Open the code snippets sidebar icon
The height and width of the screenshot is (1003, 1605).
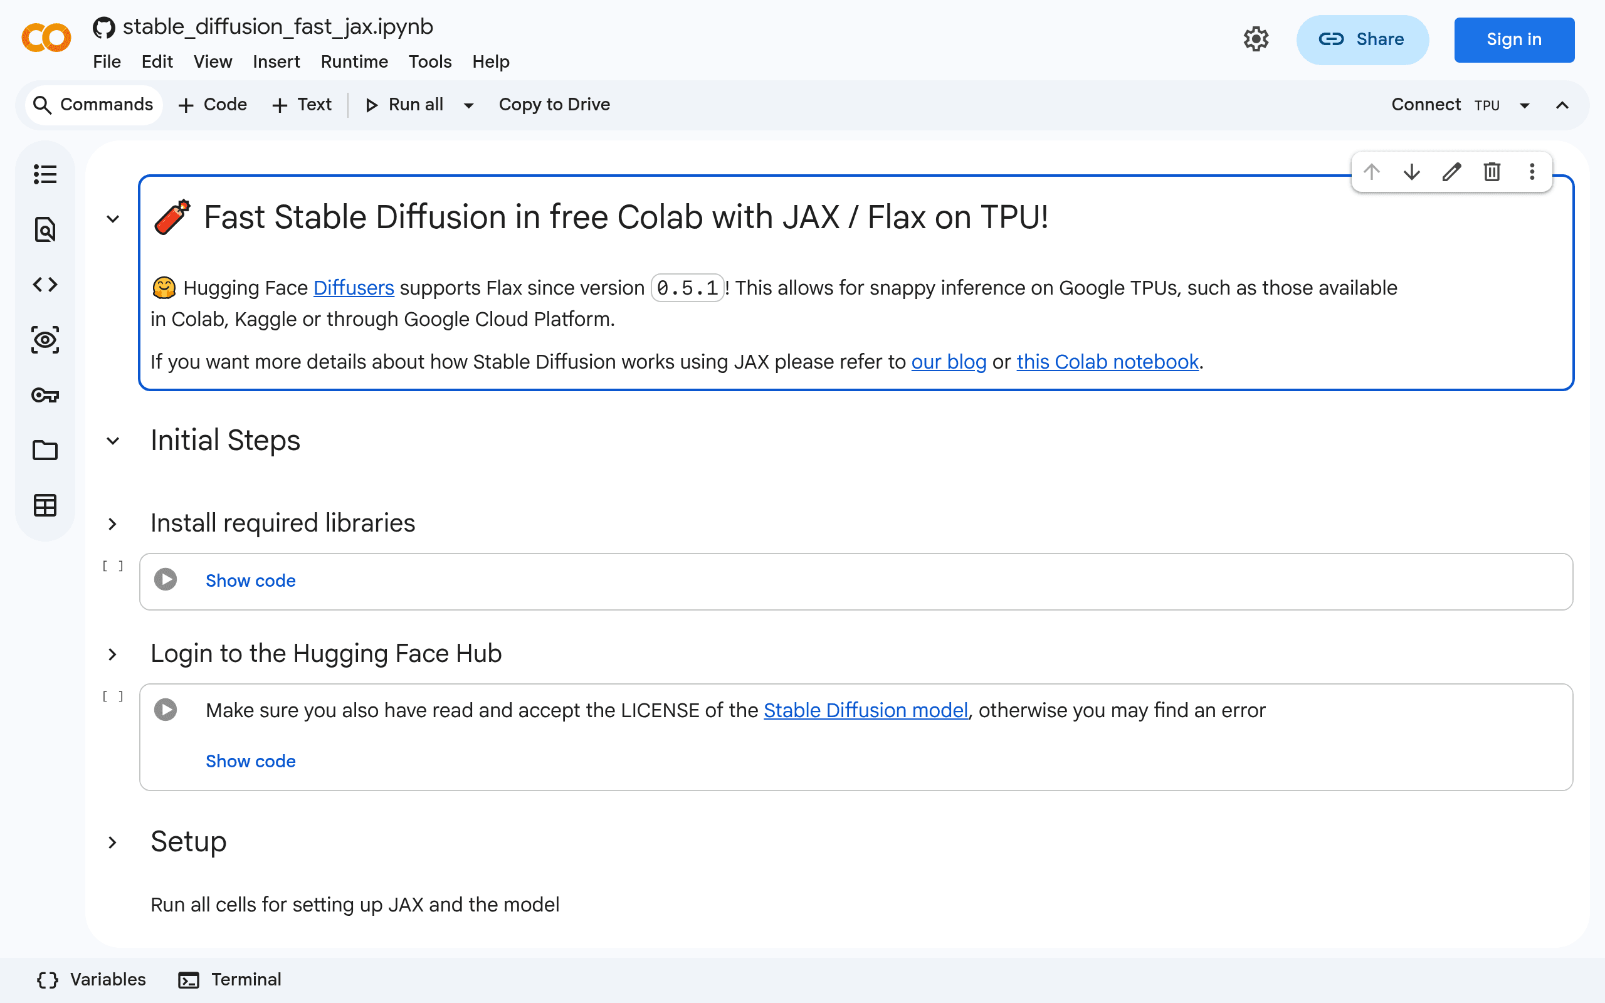pyautogui.click(x=45, y=285)
